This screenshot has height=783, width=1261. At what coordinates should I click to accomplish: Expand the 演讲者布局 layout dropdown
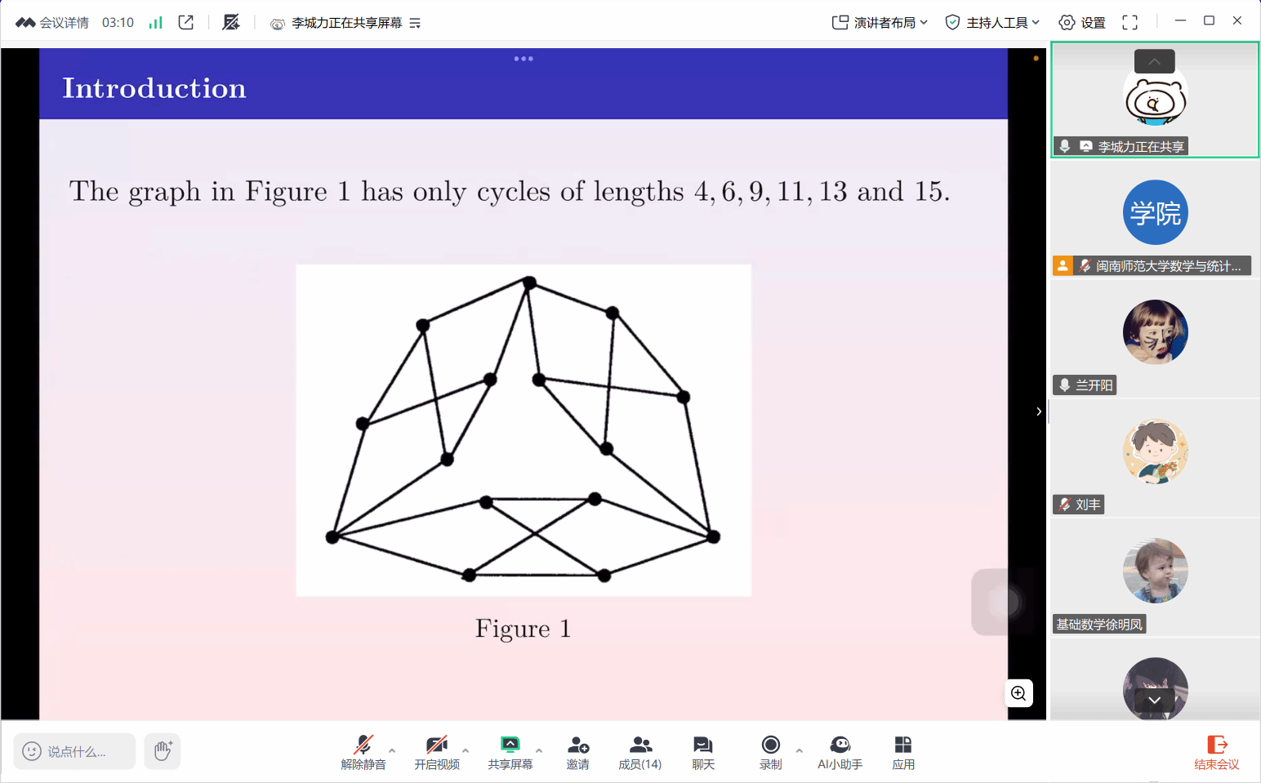coord(880,23)
